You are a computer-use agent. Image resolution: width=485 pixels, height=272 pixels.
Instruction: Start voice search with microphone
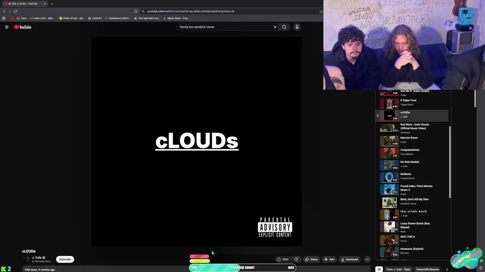click(x=297, y=27)
